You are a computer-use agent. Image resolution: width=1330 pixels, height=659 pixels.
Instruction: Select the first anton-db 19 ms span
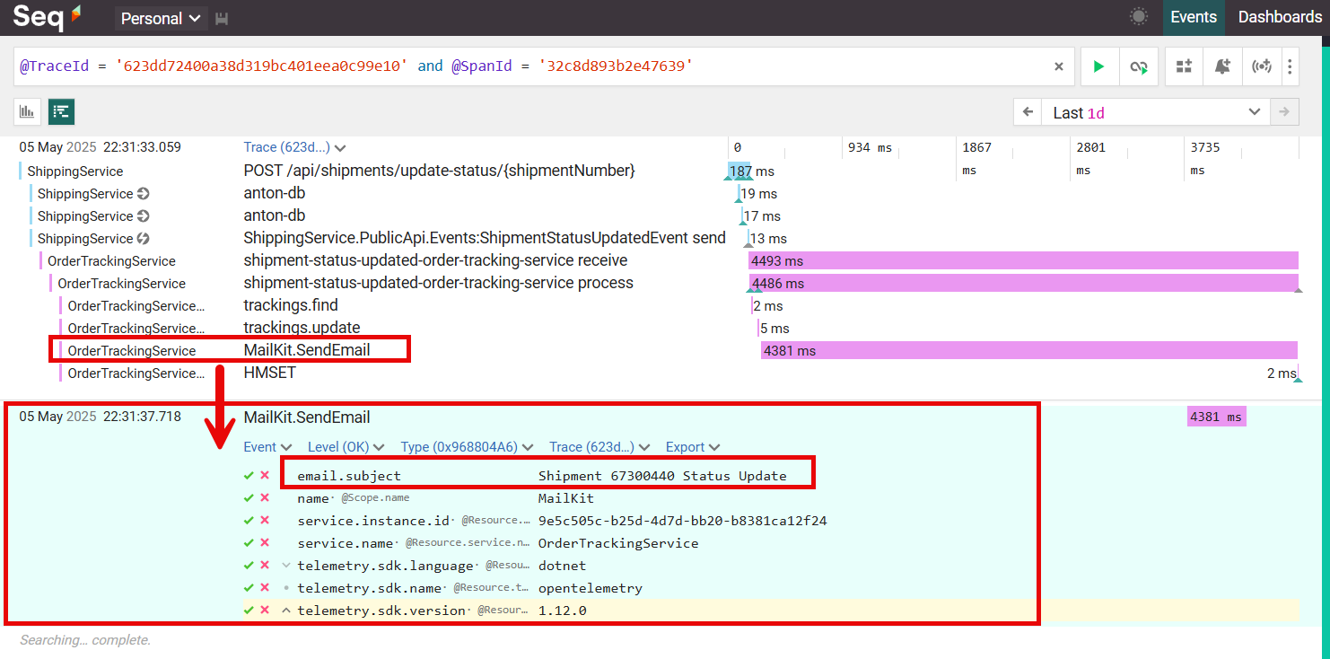tap(274, 193)
